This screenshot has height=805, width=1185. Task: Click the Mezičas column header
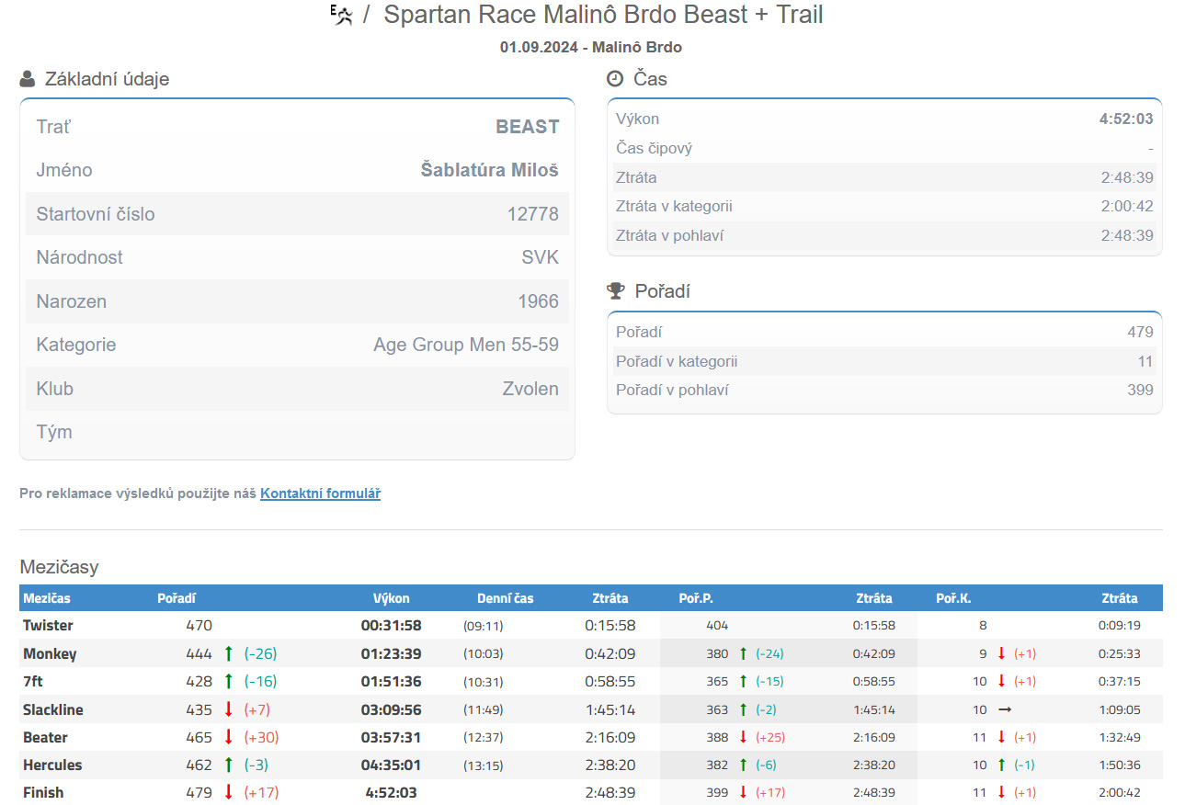tap(47, 598)
